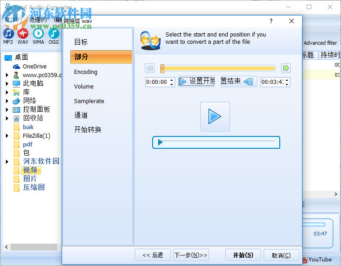This screenshot has width=341, height=266.
Task: Click folder tree horizontal scrollbar left arrow
Action: pyautogui.click(x=6, y=247)
